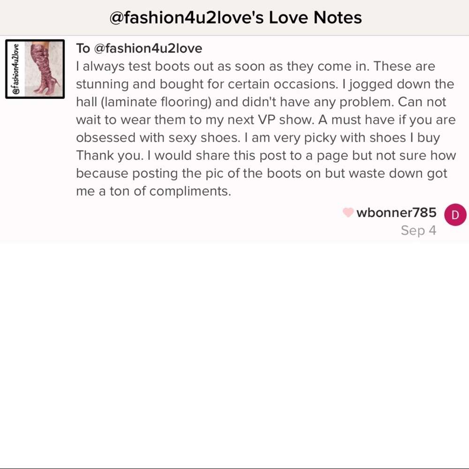The image size is (469, 469).
Task: Click the "To @fashion4u2love" recipient heading
Action: [139, 48]
